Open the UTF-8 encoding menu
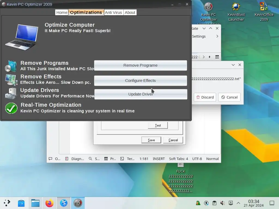 click(197, 159)
